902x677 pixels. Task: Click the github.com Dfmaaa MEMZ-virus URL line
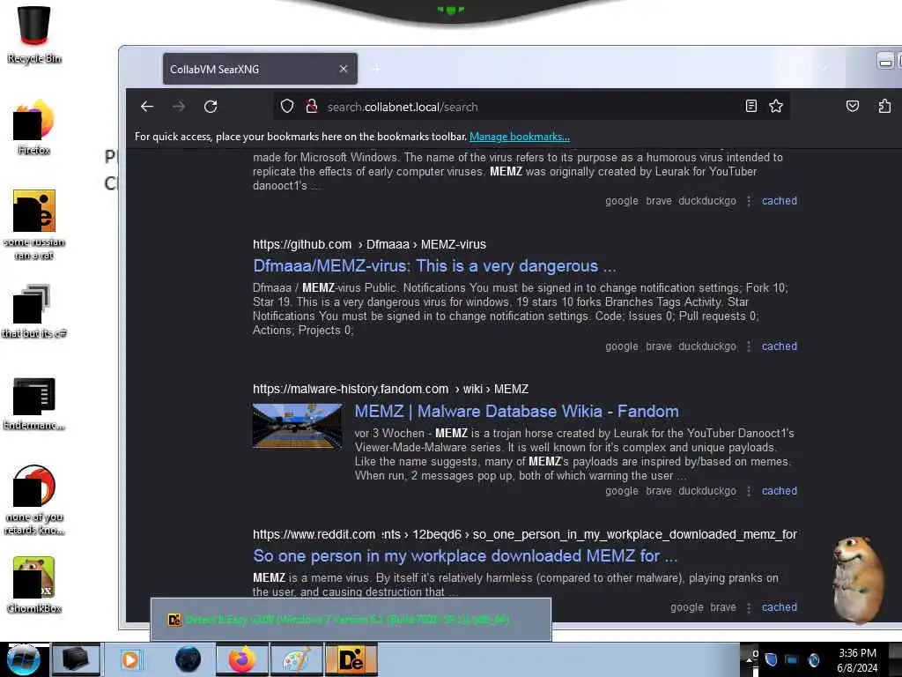pyautogui.click(x=369, y=245)
